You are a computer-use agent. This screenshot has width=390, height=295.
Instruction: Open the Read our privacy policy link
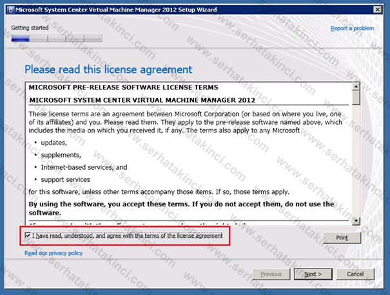click(54, 253)
